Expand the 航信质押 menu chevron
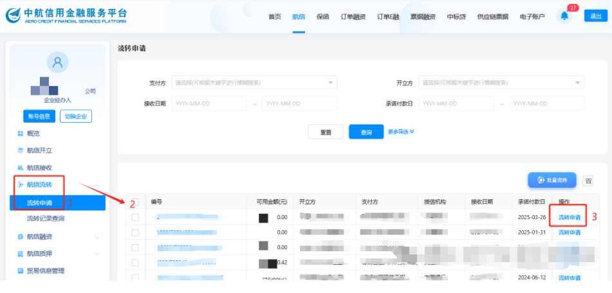This screenshot has width=612, height=293. click(97, 254)
